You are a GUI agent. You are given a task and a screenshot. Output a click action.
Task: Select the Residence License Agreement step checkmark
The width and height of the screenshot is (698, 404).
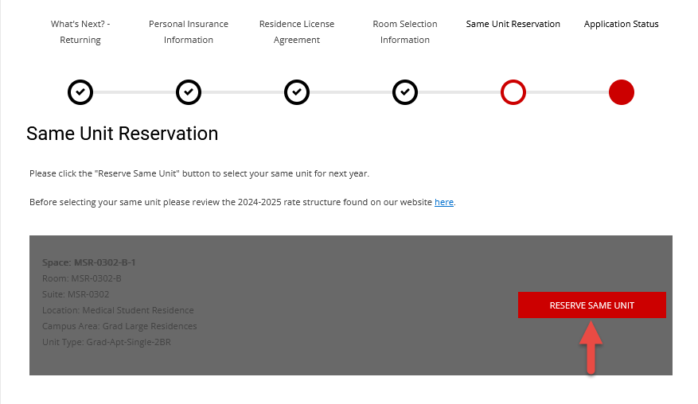[x=297, y=93]
